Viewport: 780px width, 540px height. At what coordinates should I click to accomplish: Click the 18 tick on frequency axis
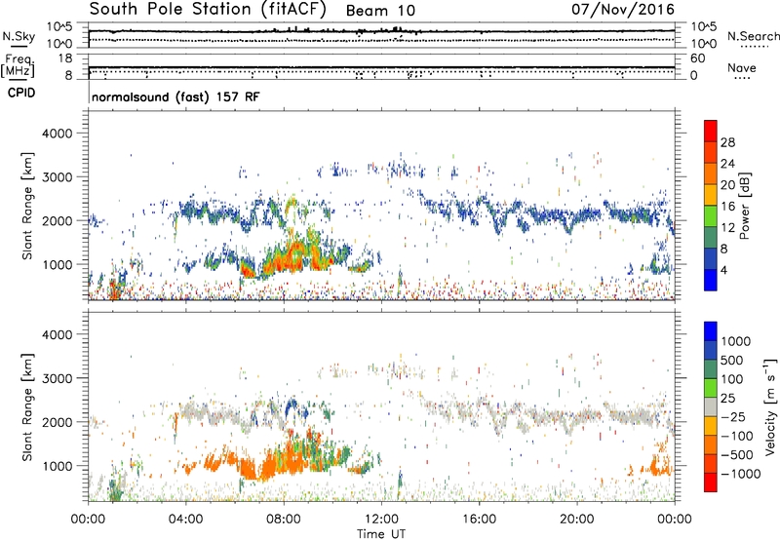[65, 58]
